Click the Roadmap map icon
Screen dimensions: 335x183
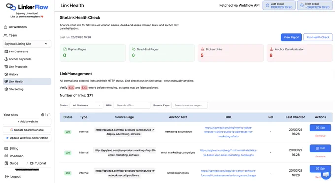6,156
